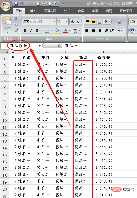The height and width of the screenshot is (198, 137).
Task: Align text to the right
Action: (99, 30)
